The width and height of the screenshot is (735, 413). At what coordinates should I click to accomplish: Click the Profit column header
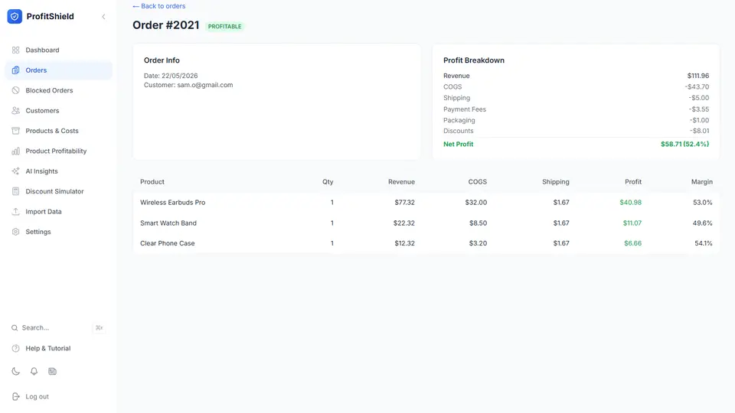pos(633,182)
